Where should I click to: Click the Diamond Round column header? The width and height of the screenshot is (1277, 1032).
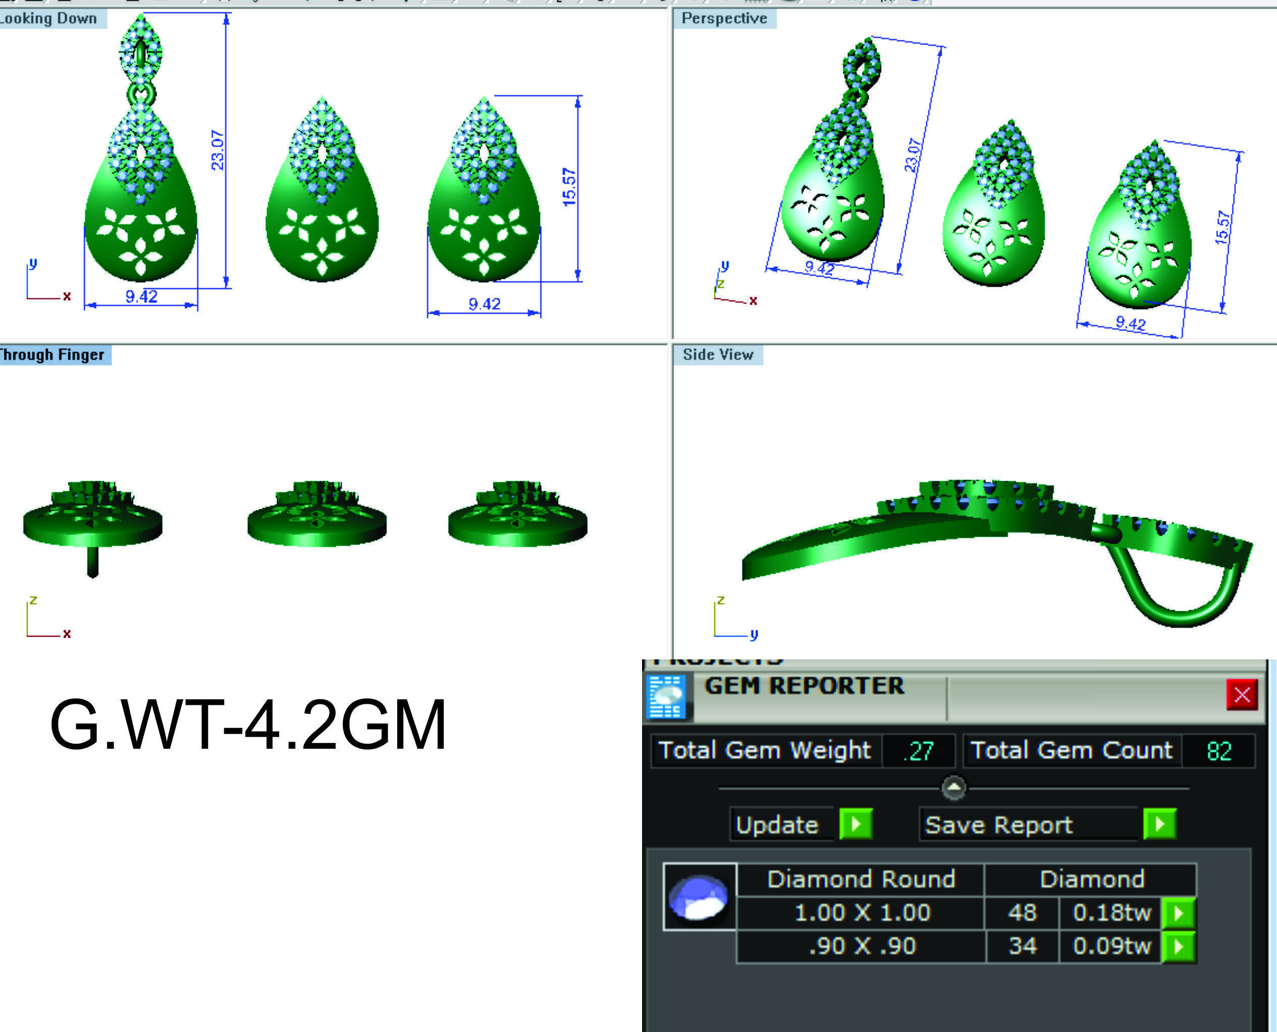[861, 879]
